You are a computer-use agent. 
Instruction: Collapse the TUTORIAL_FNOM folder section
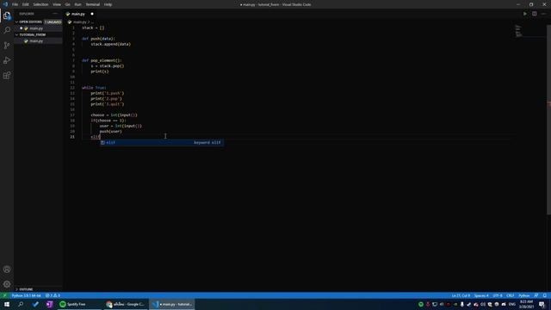33,34
